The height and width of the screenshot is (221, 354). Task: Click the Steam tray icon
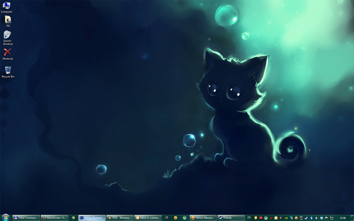(x=306, y=218)
